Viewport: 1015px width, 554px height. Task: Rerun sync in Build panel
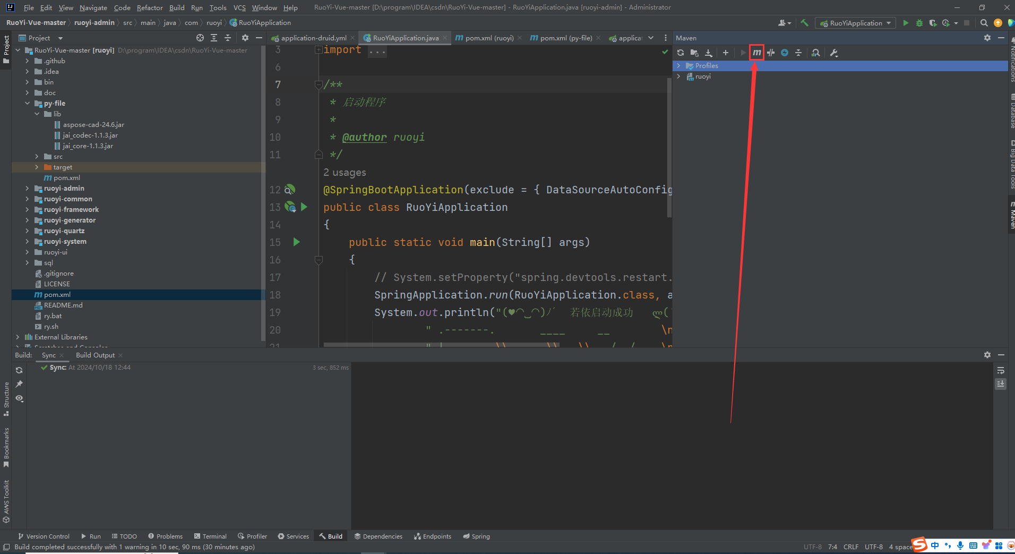click(19, 370)
